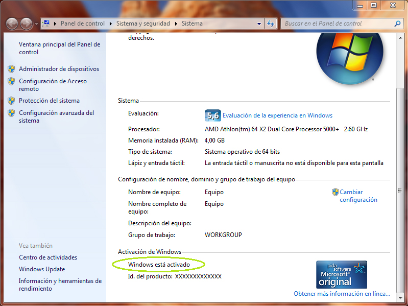
Task: Open Windows Update link
Action: [42, 269]
